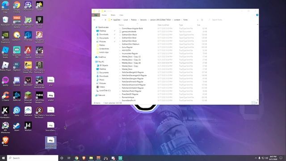Select the RomanAntique font file
Screen dimensions: 286x161
128,97
